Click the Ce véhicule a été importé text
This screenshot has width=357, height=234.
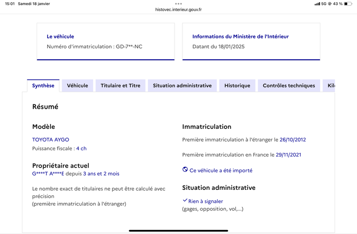(x=221, y=171)
